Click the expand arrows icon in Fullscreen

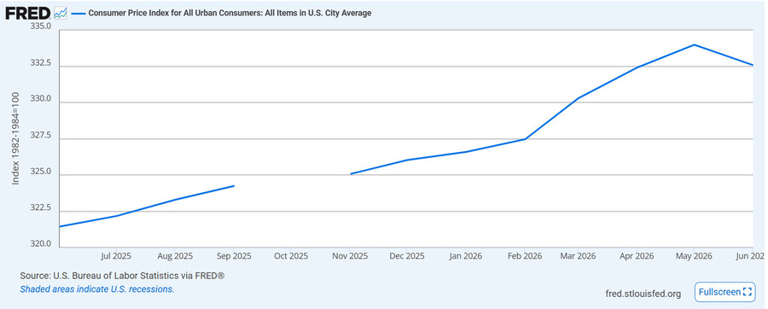747,292
